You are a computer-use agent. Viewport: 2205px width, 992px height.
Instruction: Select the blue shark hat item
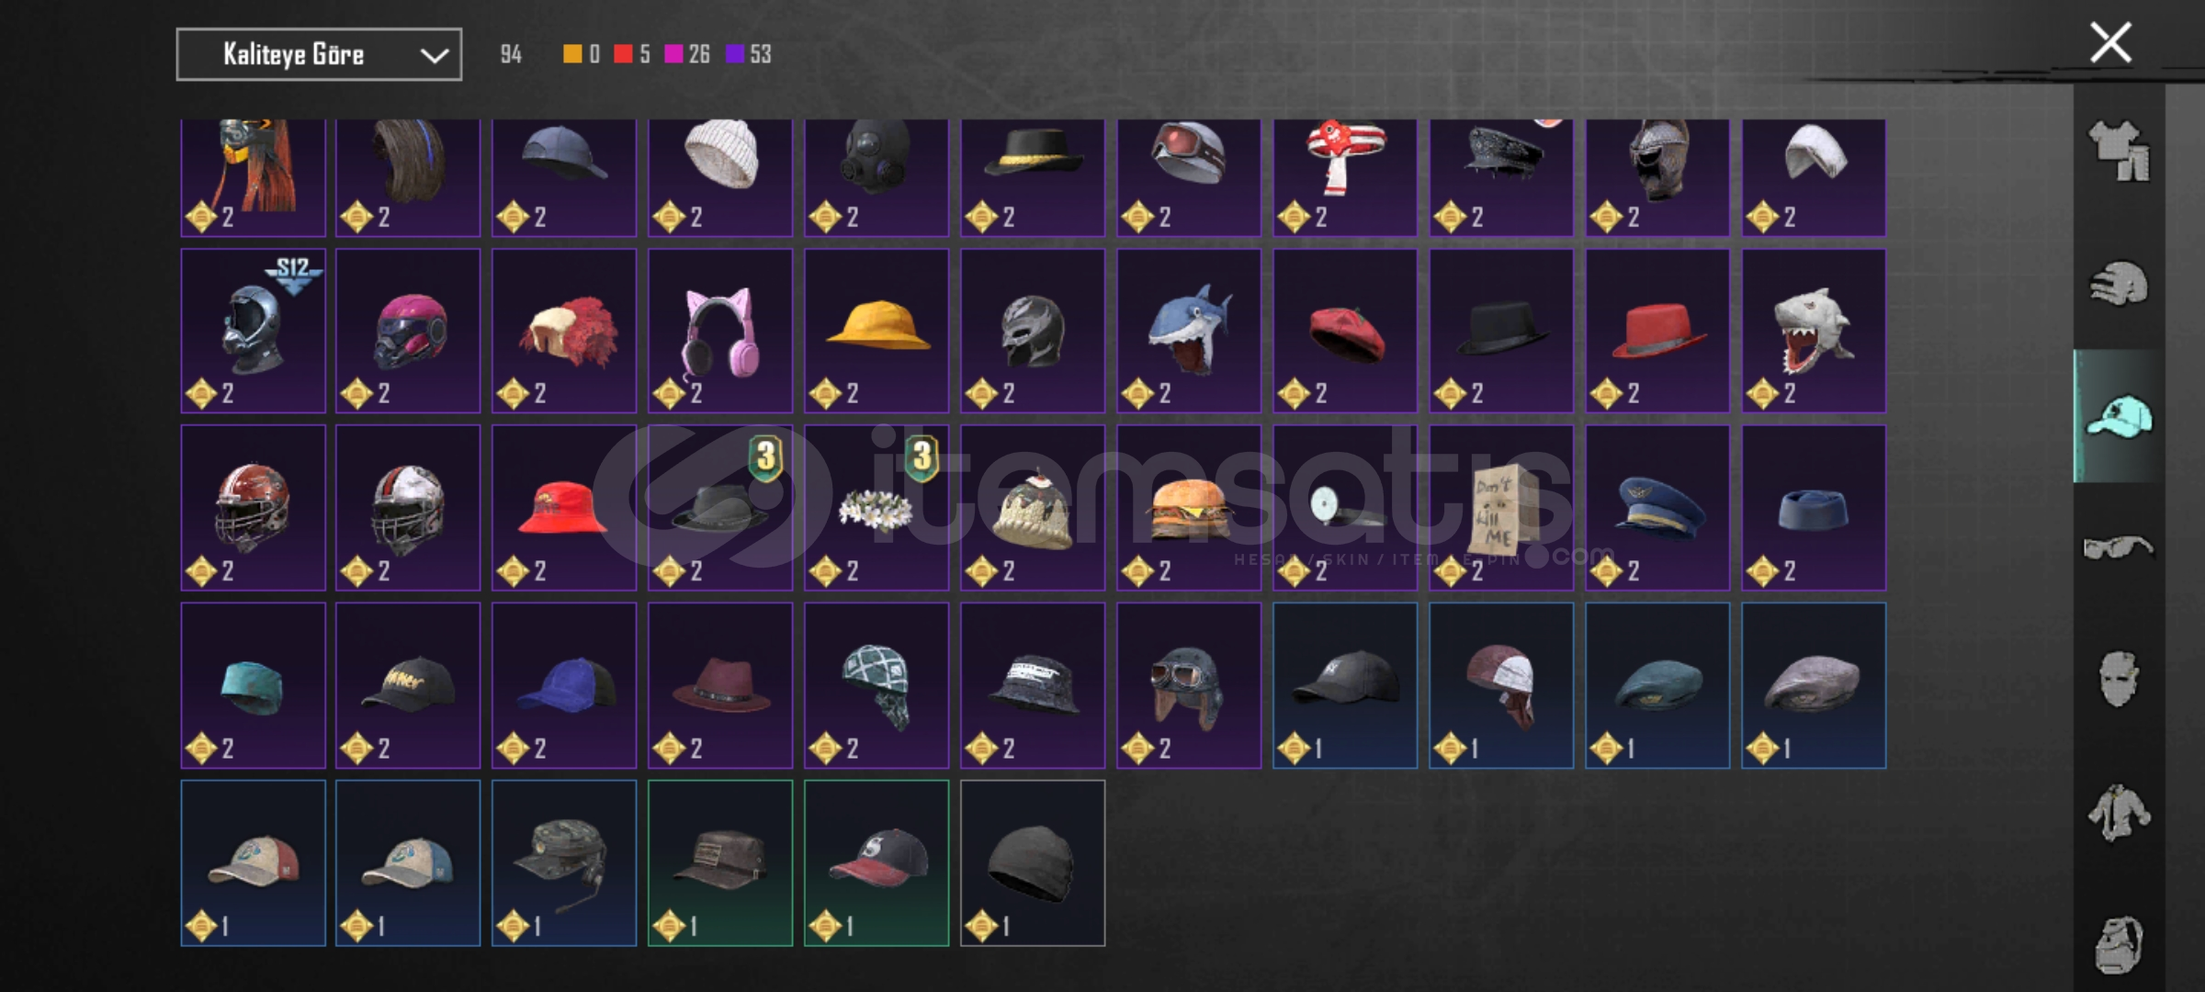pos(1189,331)
